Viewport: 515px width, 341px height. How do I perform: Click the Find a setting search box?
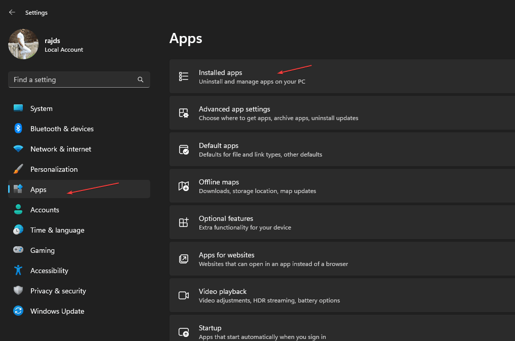point(71,80)
